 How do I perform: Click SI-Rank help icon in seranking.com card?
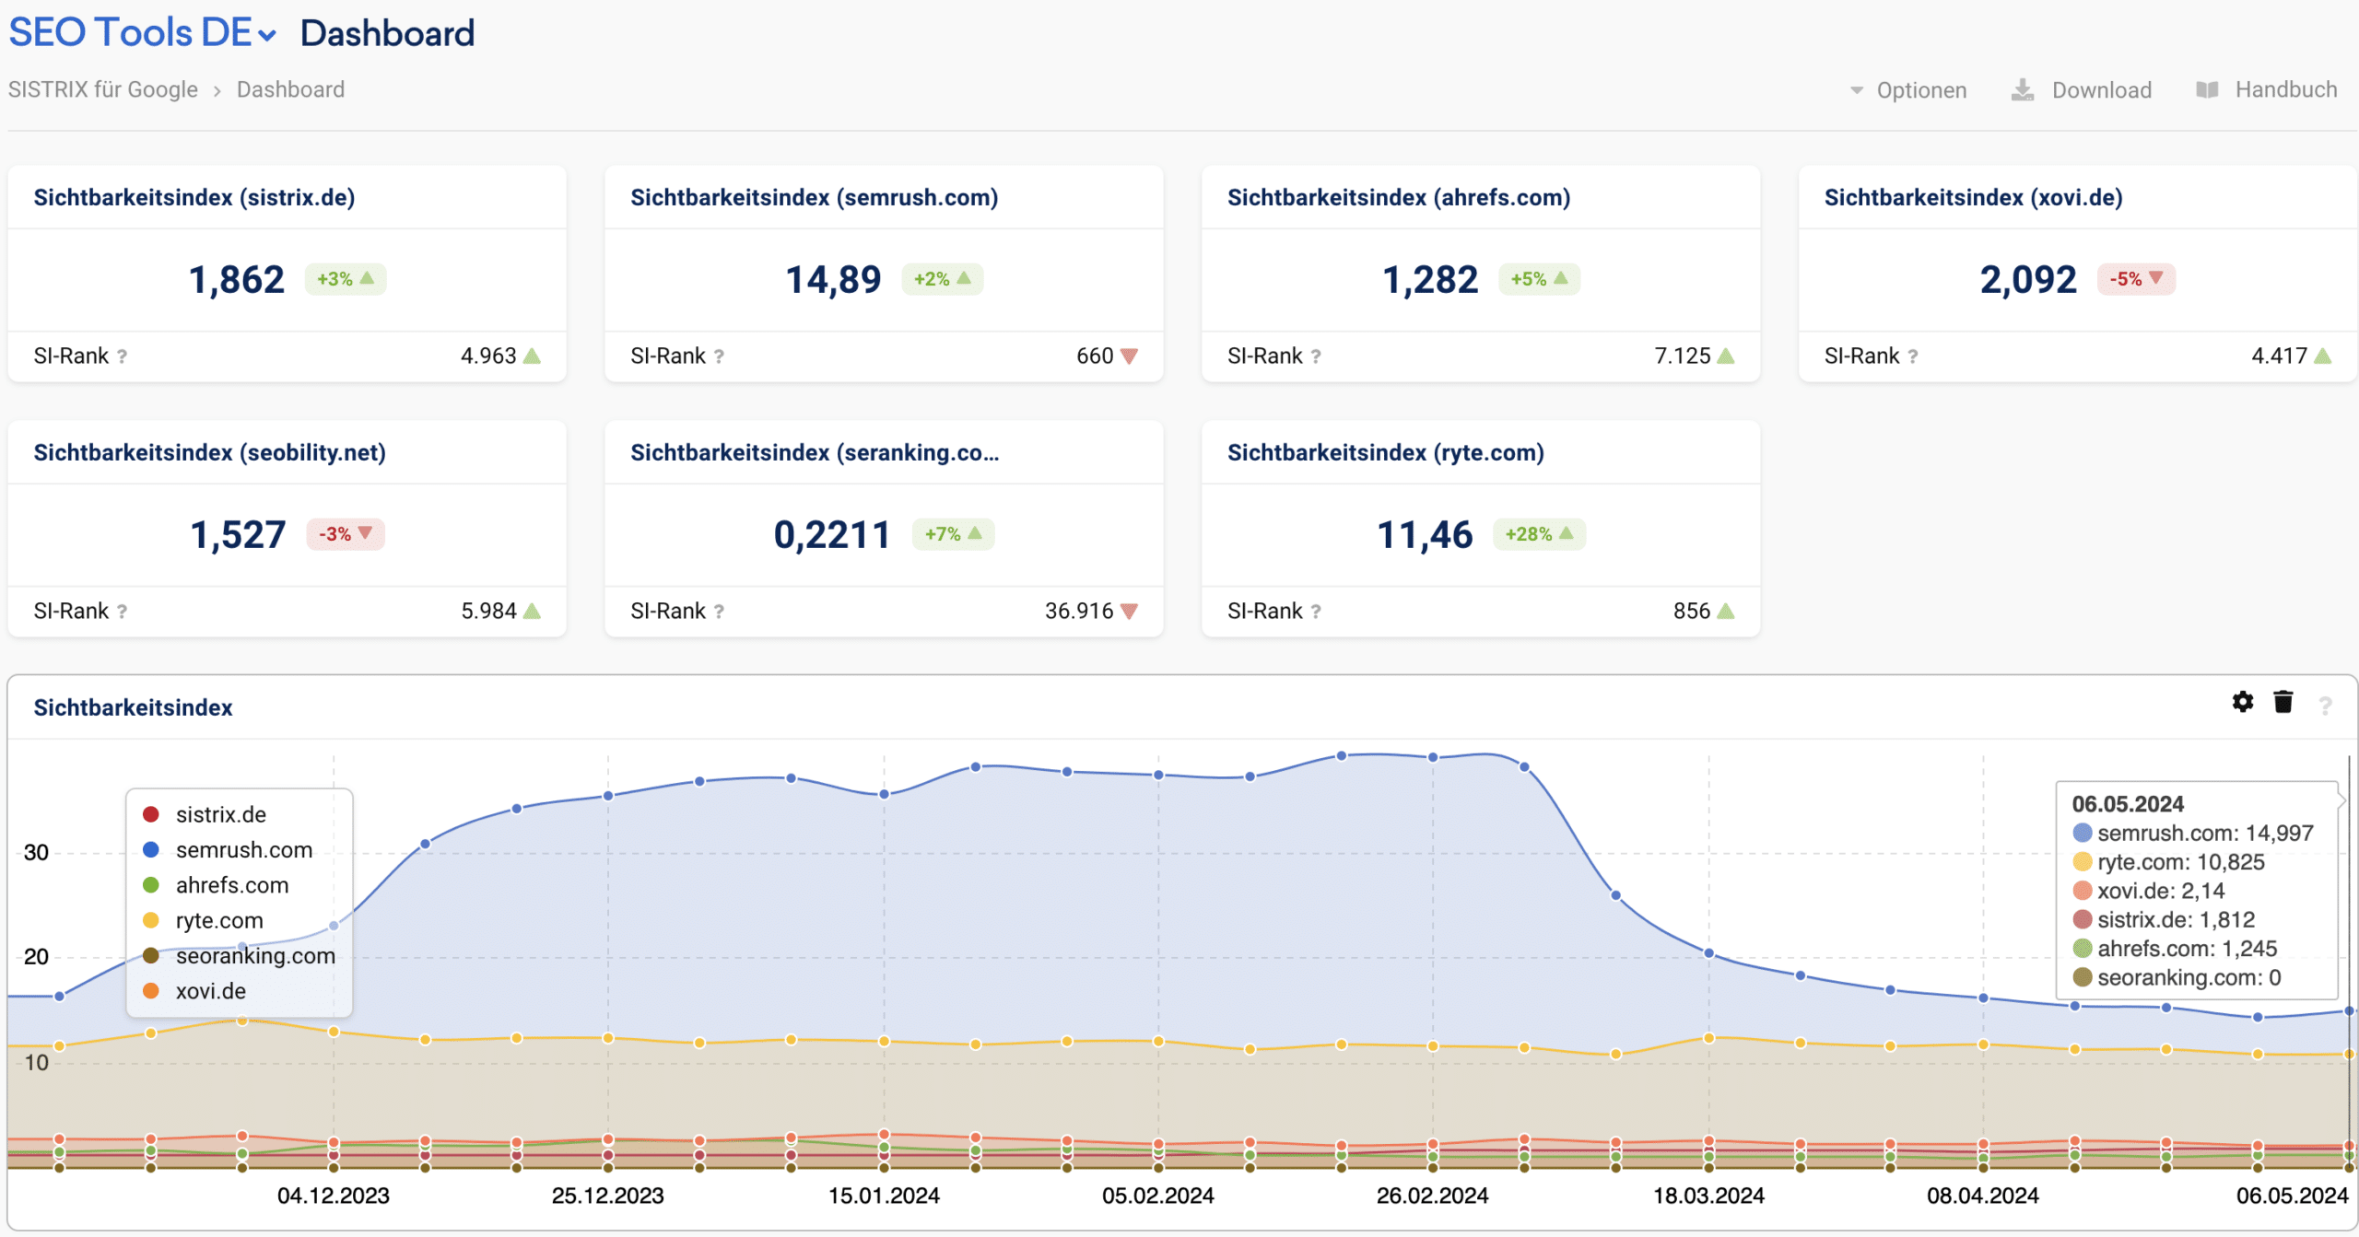[x=719, y=612]
